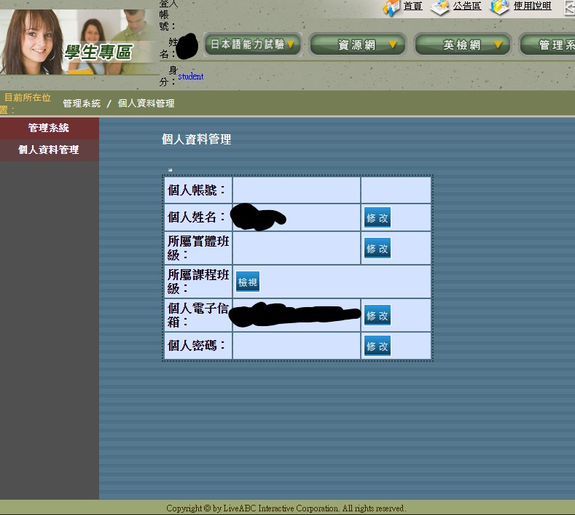Open the 使用說明 link
Image resolution: width=575 pixels, height=515 pixels.
click(532, 6)
